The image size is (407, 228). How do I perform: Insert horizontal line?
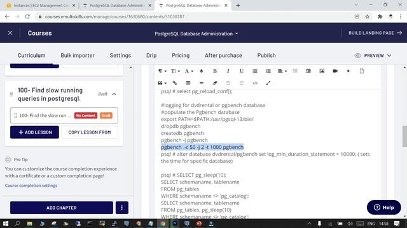202,83
